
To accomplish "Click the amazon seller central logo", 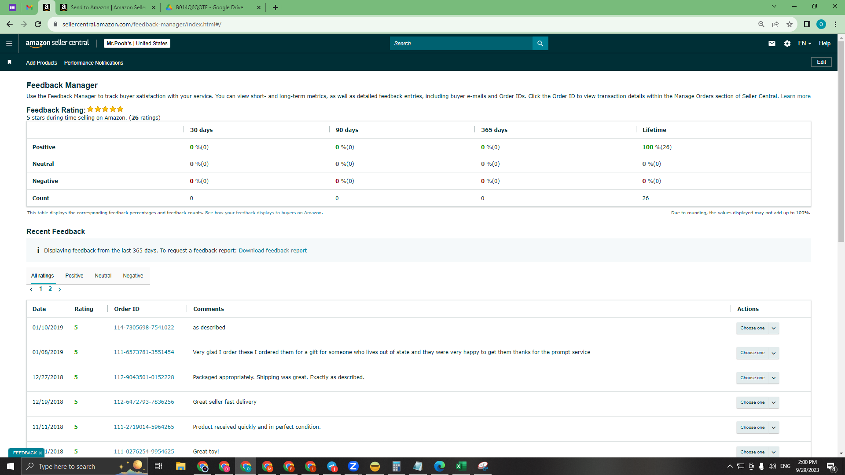I will coord(57,43).
